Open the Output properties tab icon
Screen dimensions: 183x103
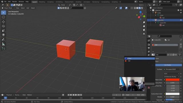[x=149, y=48]
